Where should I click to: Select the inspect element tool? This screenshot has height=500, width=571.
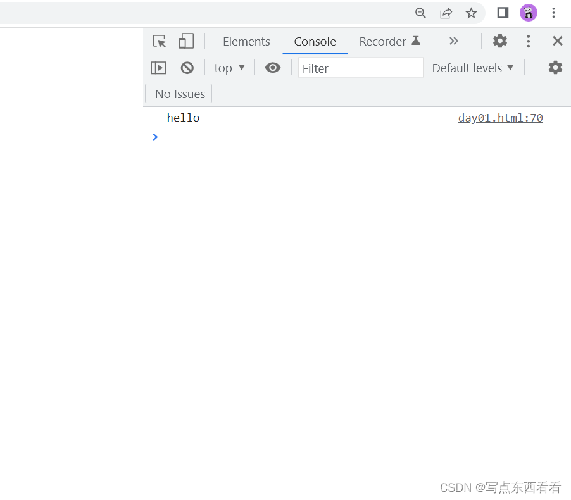click(159, 41)
